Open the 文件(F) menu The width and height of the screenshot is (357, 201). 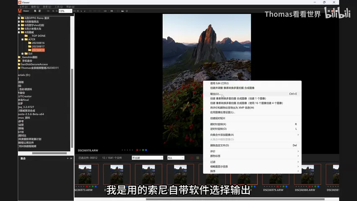23,7
